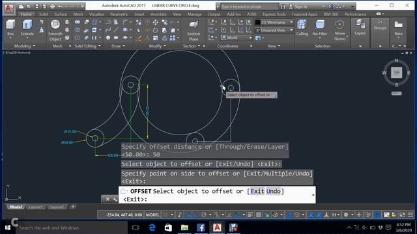Choose the Line draw tool
The width and height of the screenshot is (417, 234).
click(x=116, y=30)
